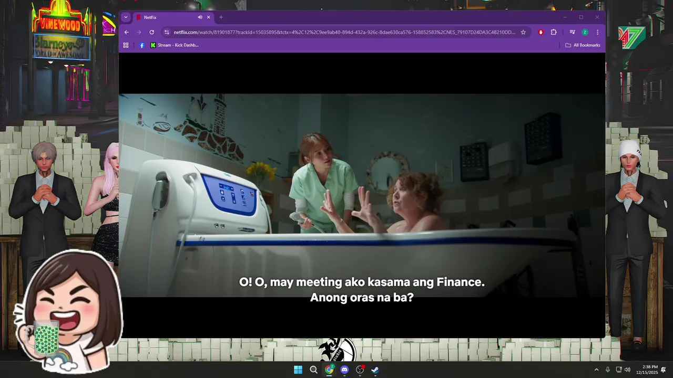Open Chrome tab search dropdown
The height and width of the screenshot is (378, 673).
coord(126,17)
